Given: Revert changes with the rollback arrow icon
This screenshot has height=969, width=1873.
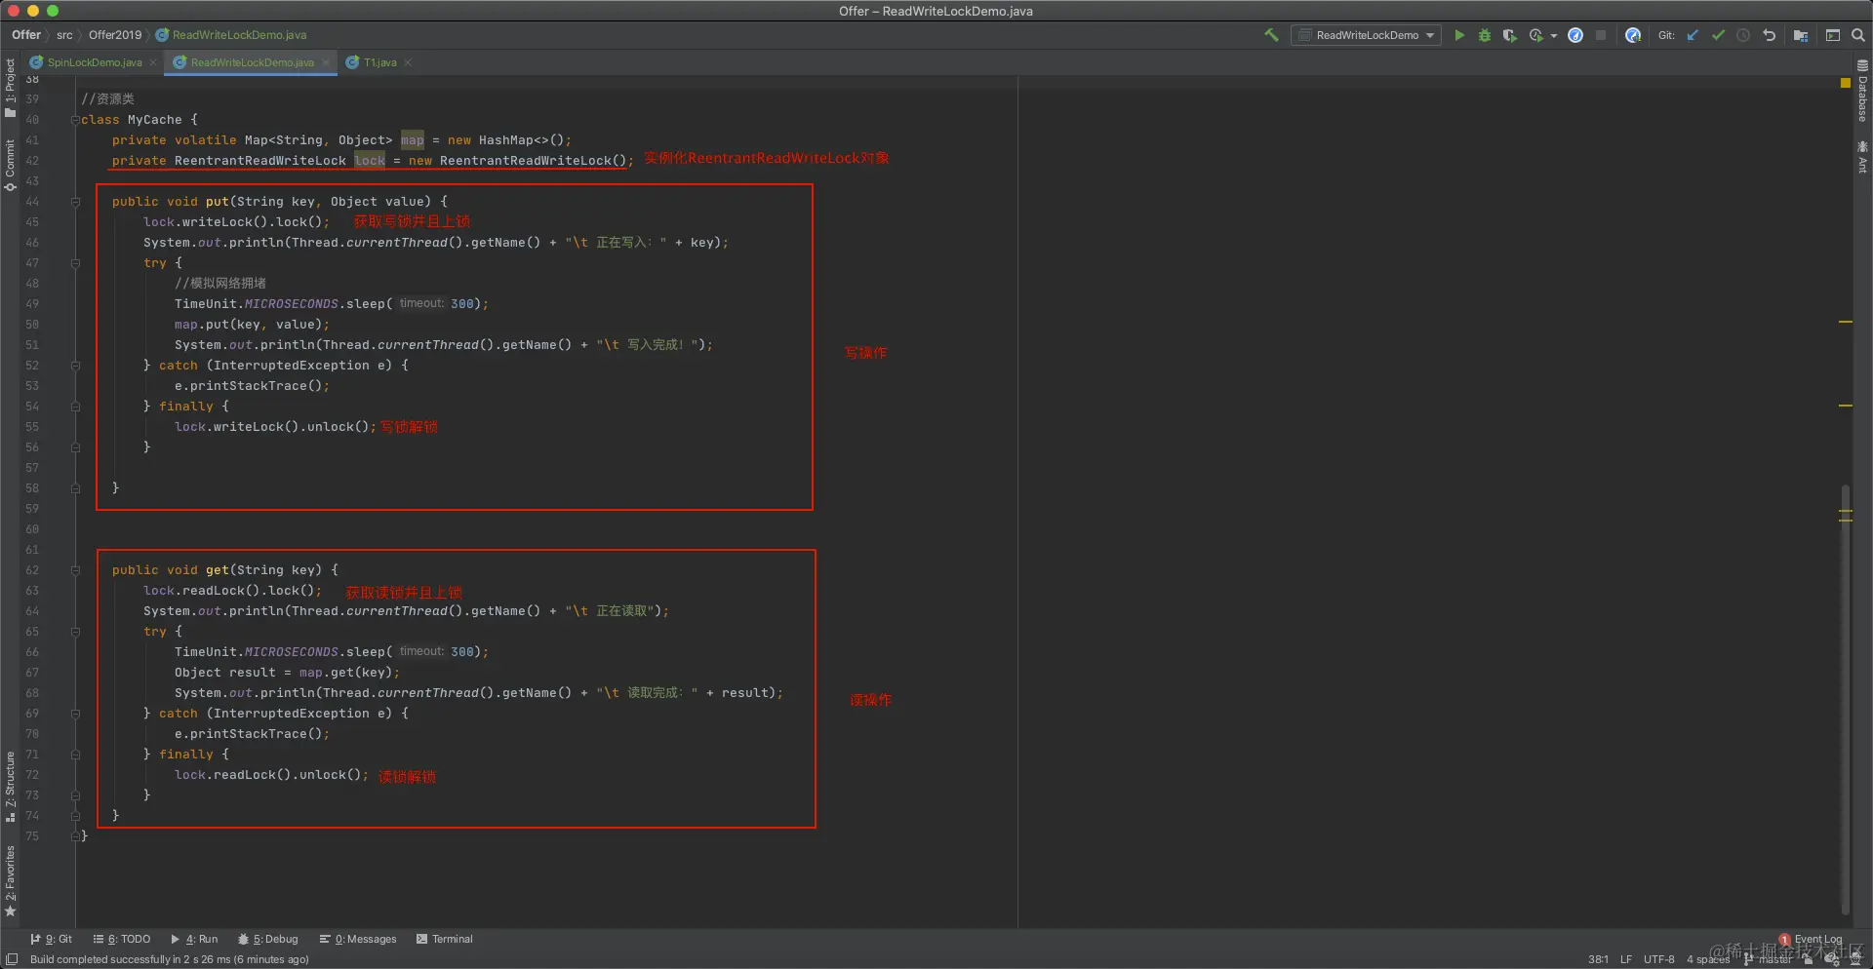Looking at the screenshot, I should pos(1769,35).
